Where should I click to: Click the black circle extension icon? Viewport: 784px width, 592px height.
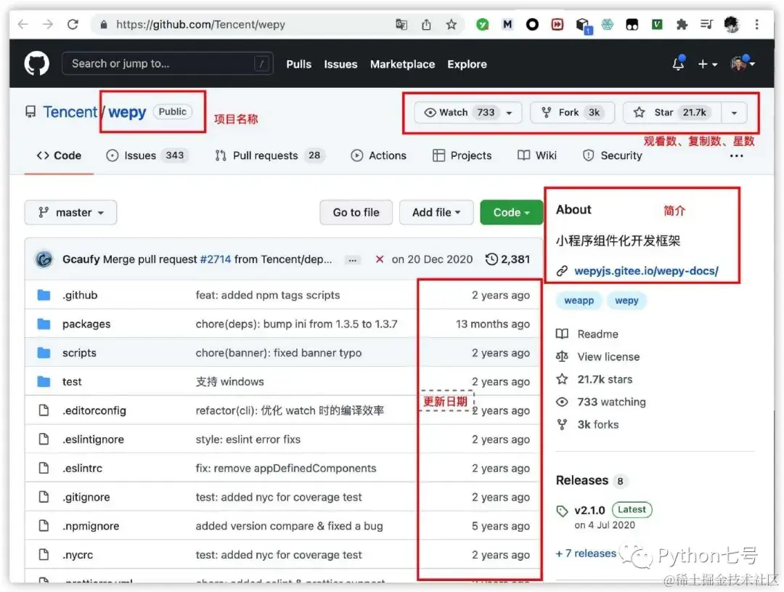(x=532, y=24)
